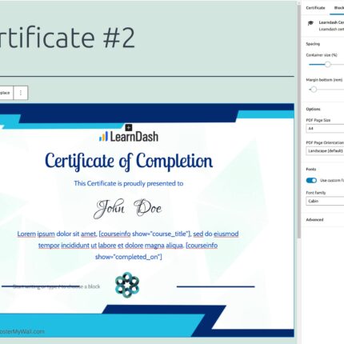This screenshot has height=344, width=344.
Task: Toggle the Use custom fonts switch
Action: click(x=311, y=181)
